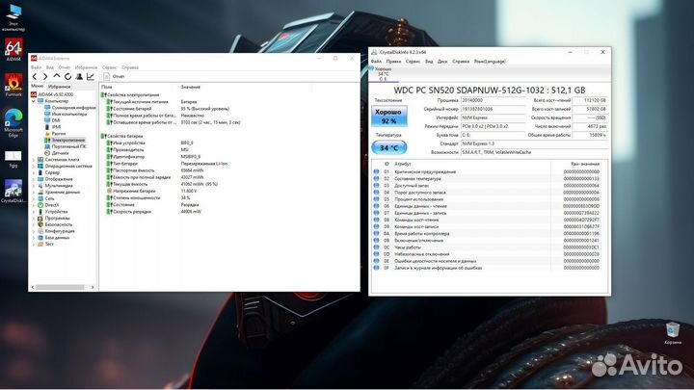Open the fgg desktop file icon
The height and width of the screenshot is (390, 694).
[13, 159]
